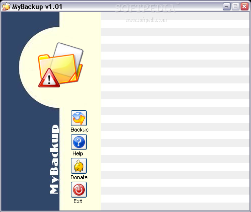Click the Backup icon button

point(79,118)
